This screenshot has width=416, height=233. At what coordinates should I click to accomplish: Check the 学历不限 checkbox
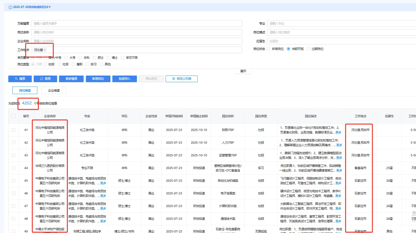tap(123, 58)
